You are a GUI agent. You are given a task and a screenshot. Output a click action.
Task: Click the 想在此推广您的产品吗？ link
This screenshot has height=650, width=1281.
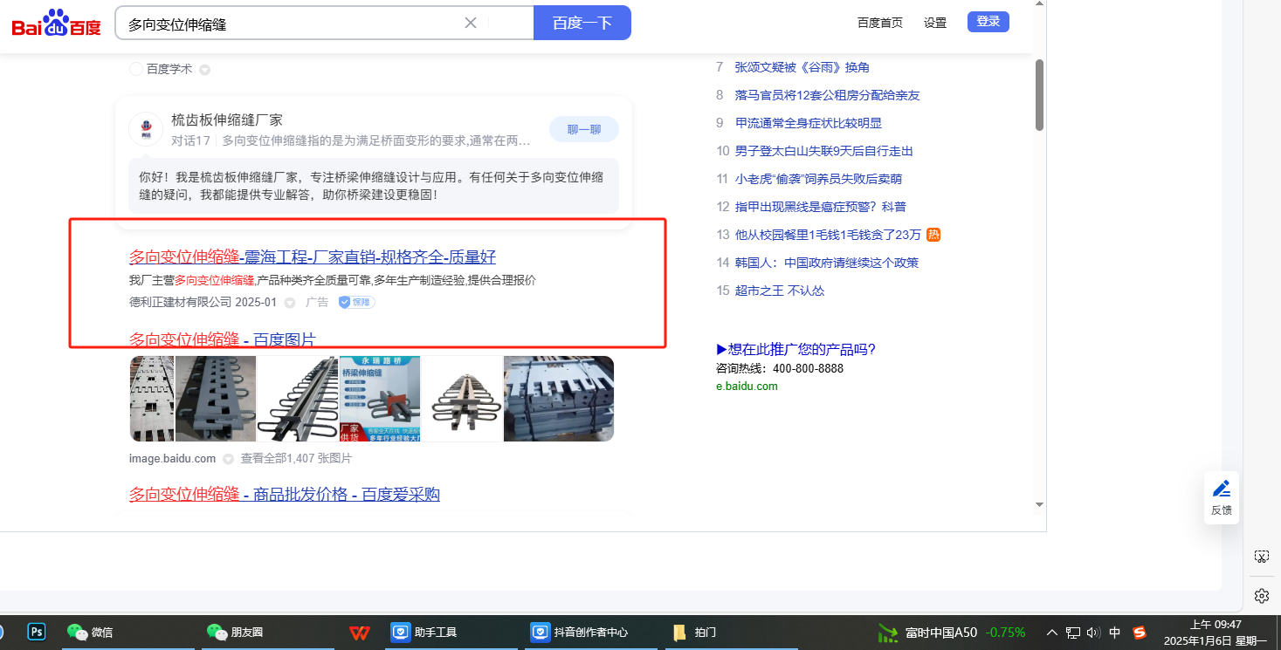[x=795, y=350]
